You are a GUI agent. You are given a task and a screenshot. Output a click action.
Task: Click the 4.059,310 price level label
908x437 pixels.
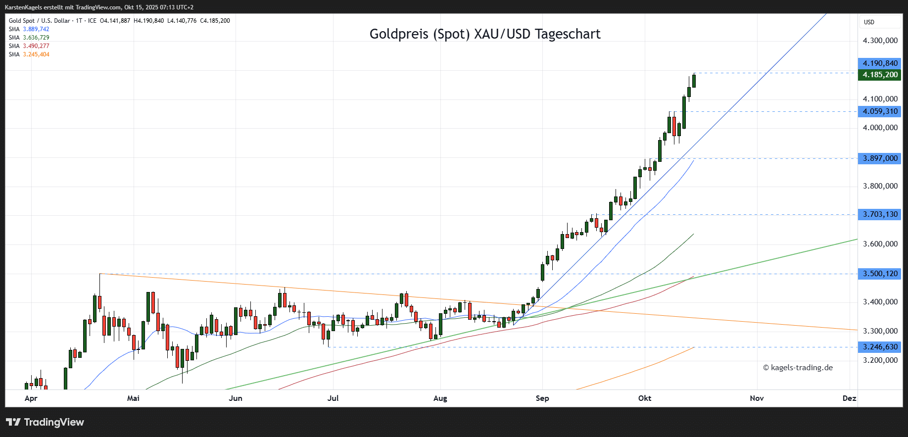pos(879,111)
